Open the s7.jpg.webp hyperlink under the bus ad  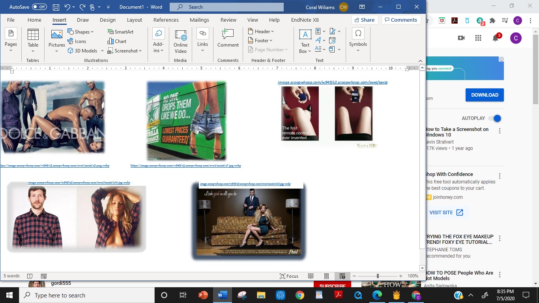[186, 166]
